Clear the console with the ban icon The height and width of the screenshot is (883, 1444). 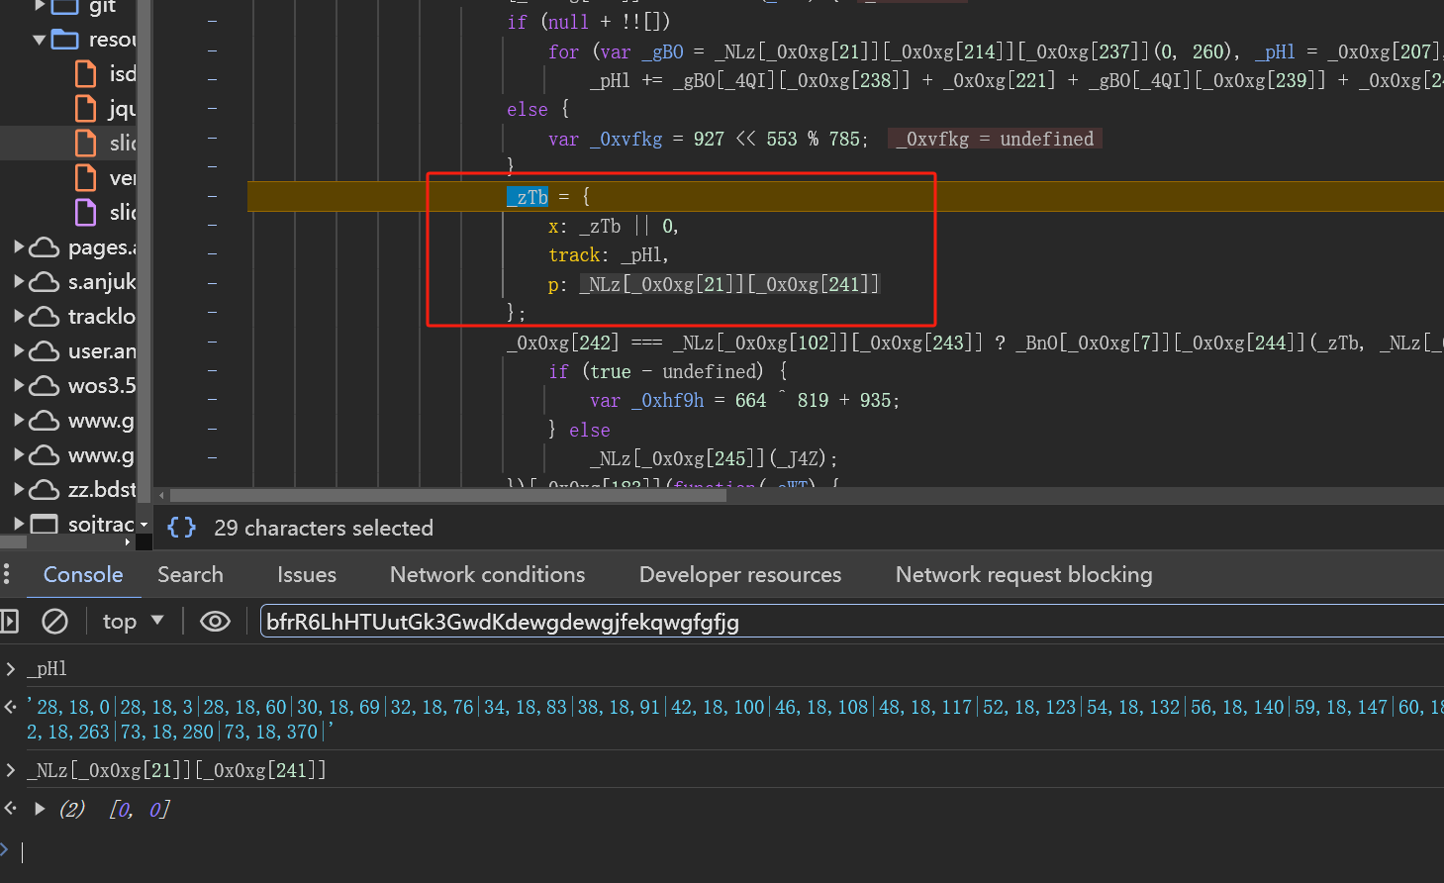click(54, 622)
